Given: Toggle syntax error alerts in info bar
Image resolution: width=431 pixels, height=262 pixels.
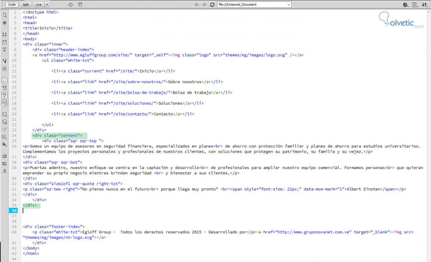Looking at the screenshot, I should 5,102.
